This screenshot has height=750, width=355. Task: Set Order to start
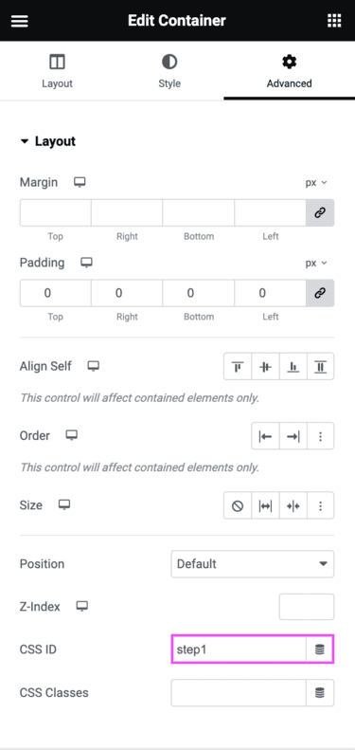(265, 436)
